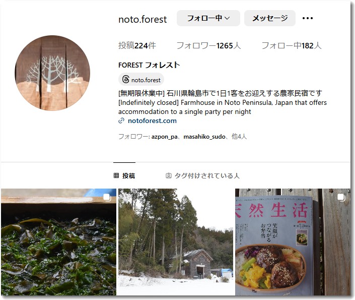View the フォロワー1265人 followers list

click(208, 45)
